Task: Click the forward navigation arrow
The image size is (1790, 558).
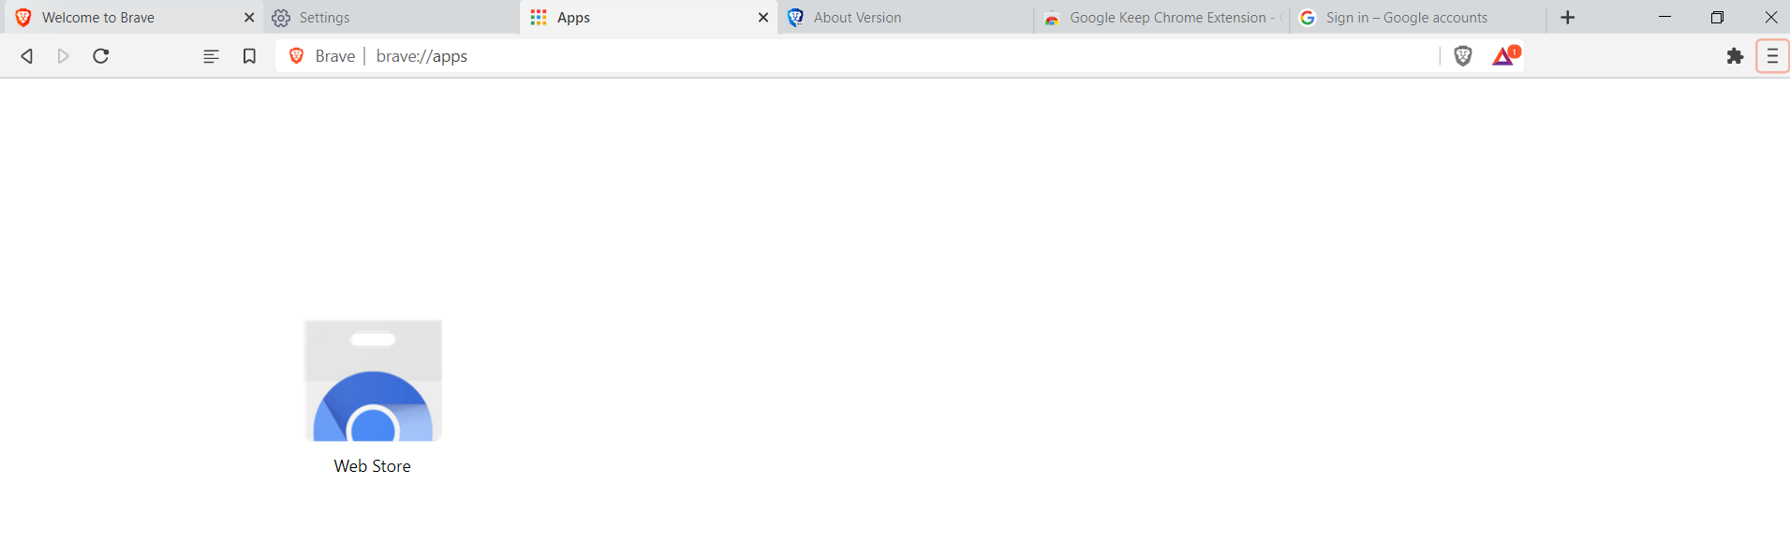Action: (64, 56)
